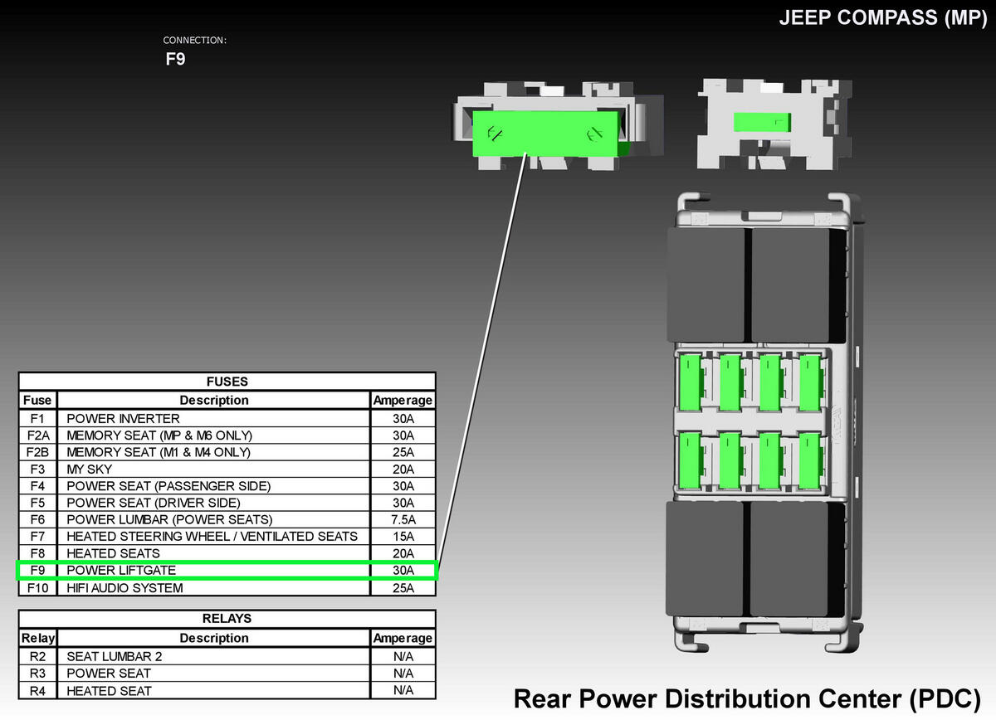The image size is (996, 720).
Task: Select the upper-right dark relay block in PDC
Action: [791, 285]
